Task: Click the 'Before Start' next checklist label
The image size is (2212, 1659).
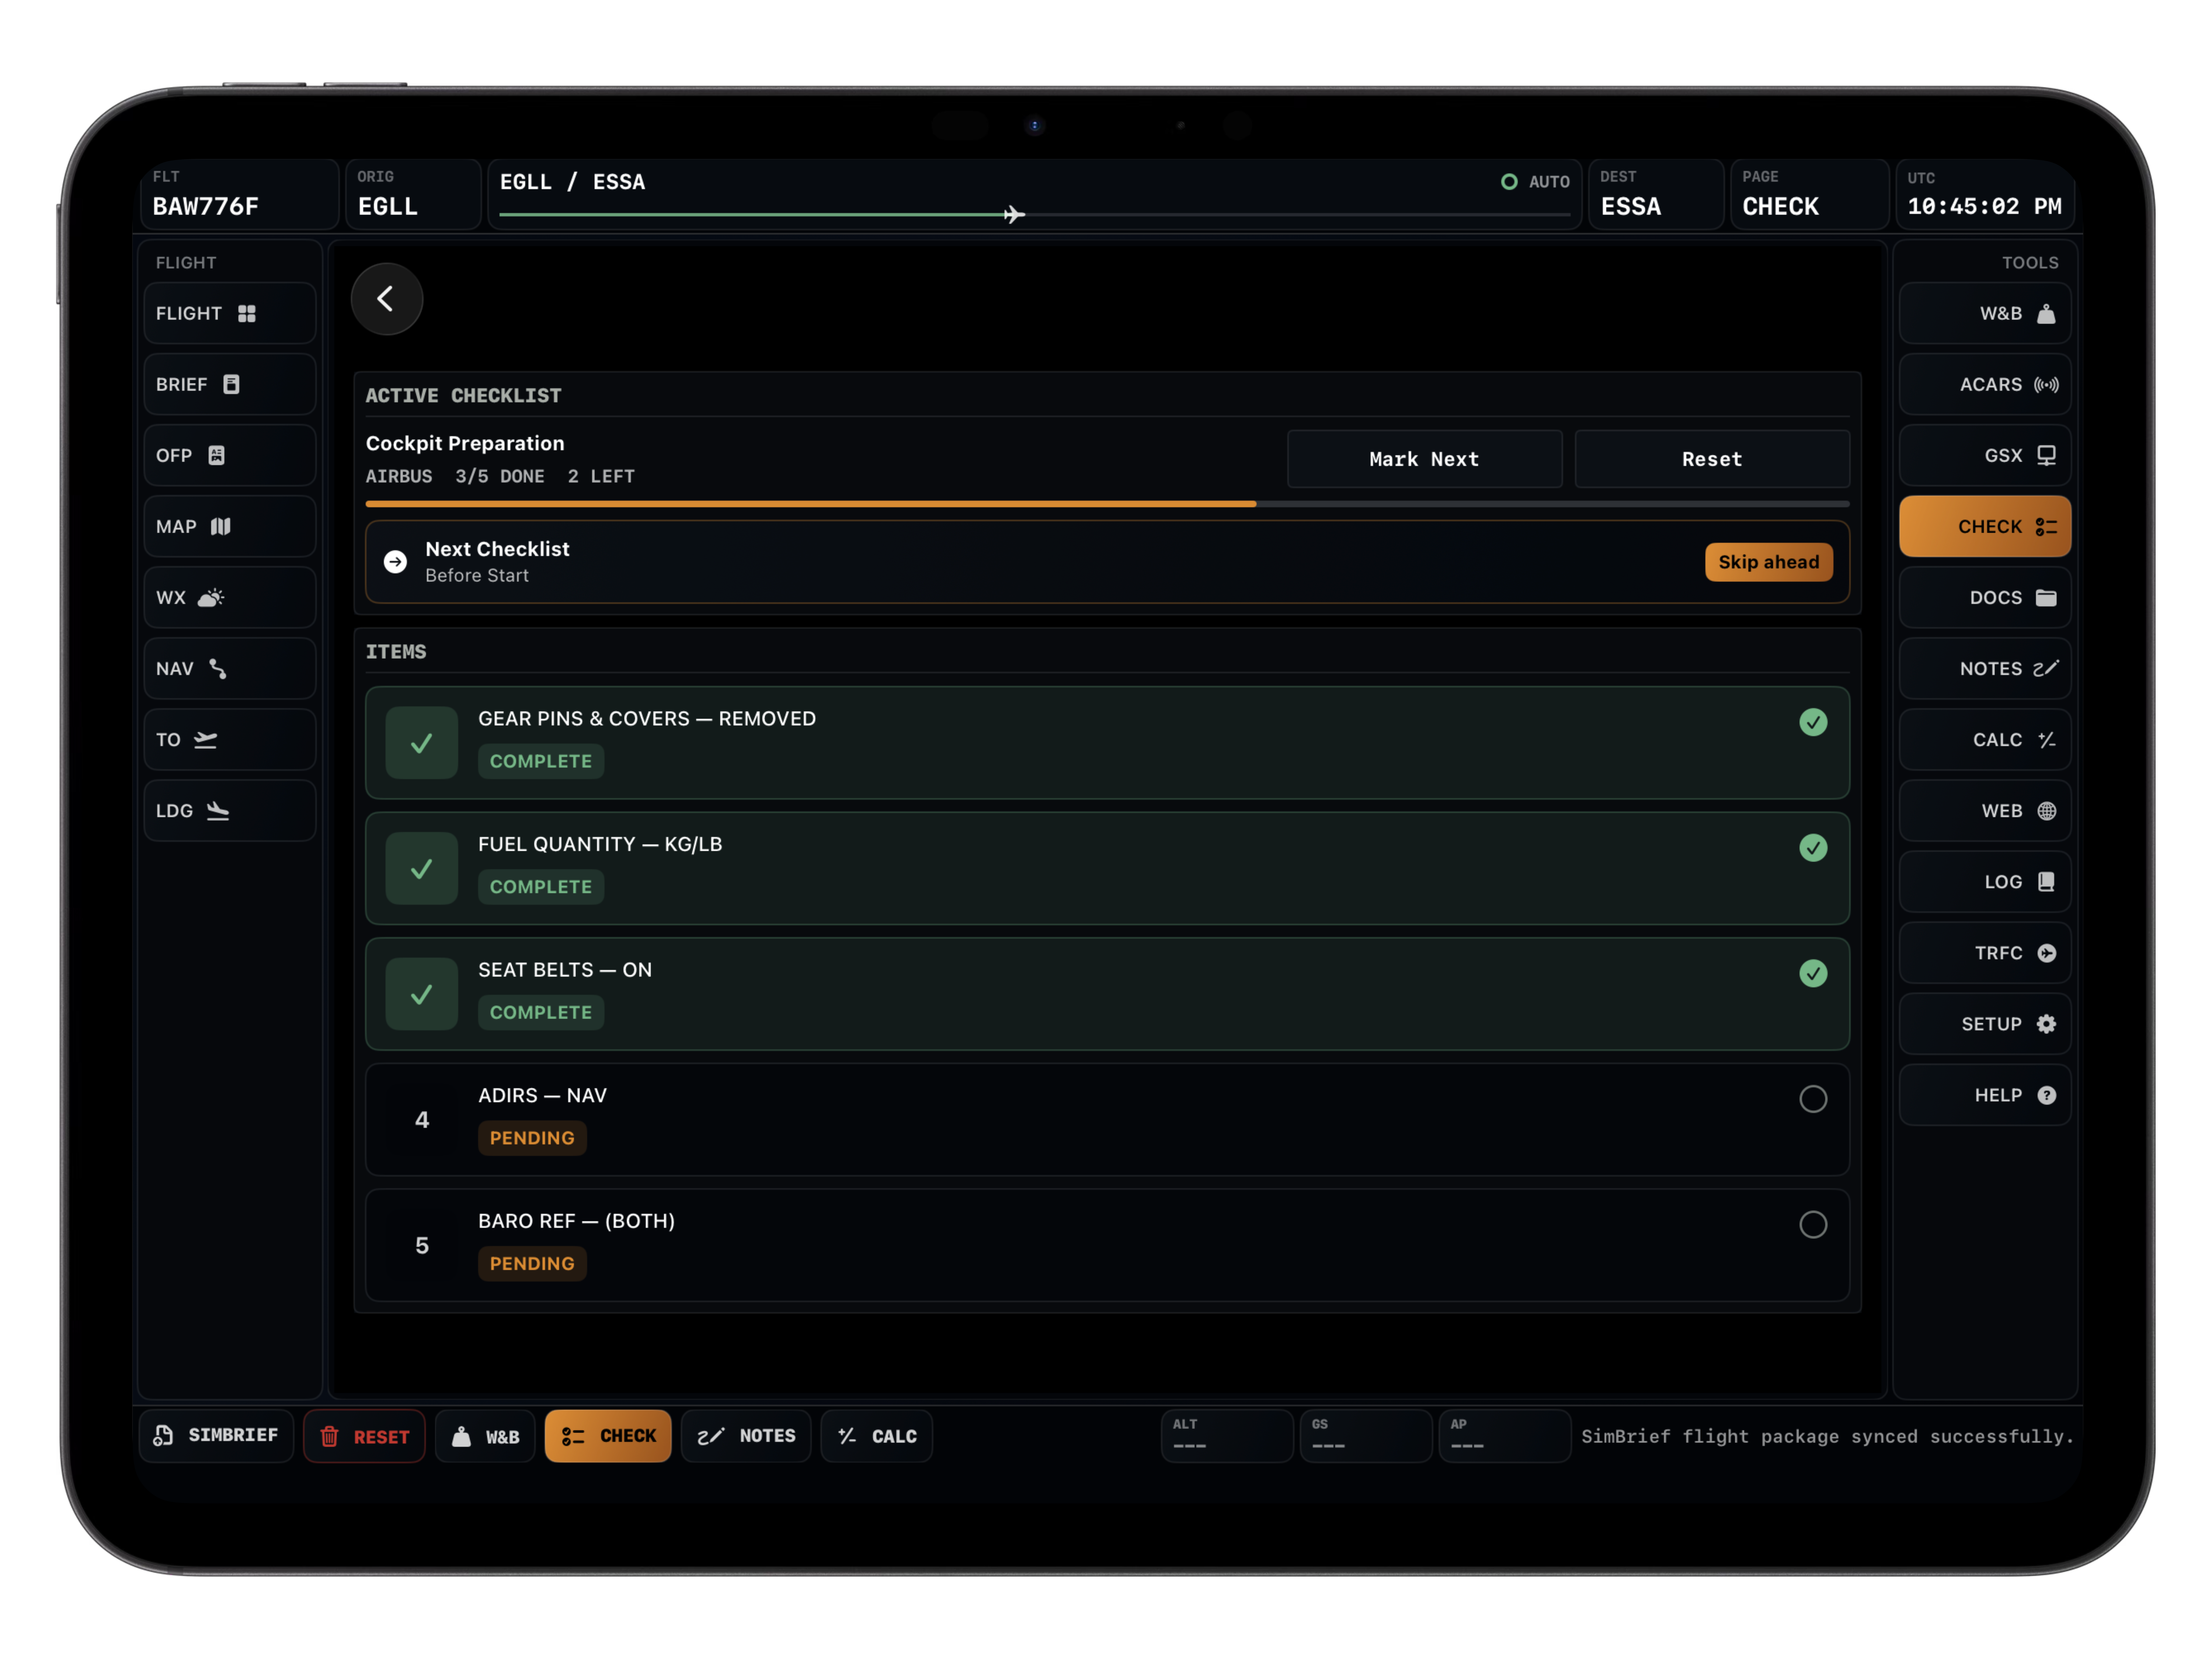Action: pos(477,575)
